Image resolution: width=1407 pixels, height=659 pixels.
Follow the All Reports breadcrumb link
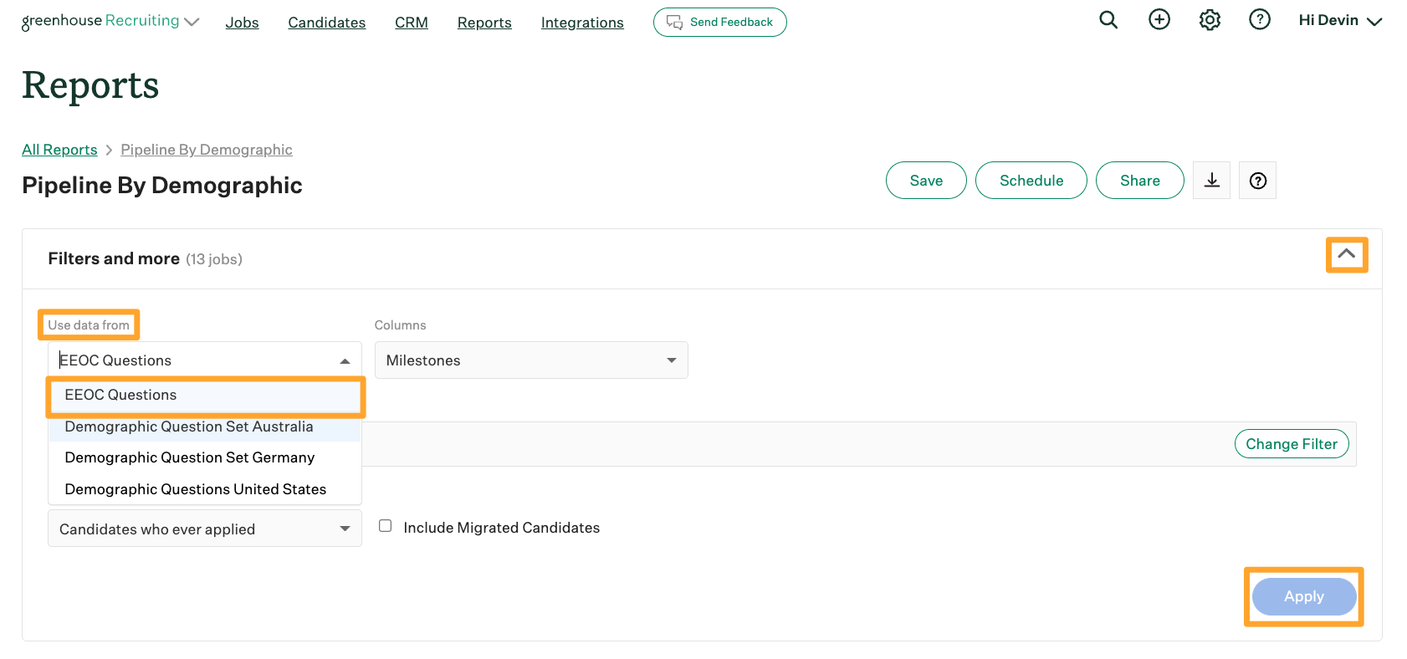pyautogui.click(x=59, y=150)
